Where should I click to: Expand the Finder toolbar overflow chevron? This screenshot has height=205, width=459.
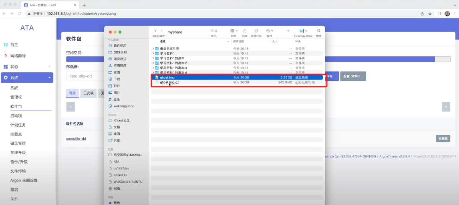coord(288,31)
